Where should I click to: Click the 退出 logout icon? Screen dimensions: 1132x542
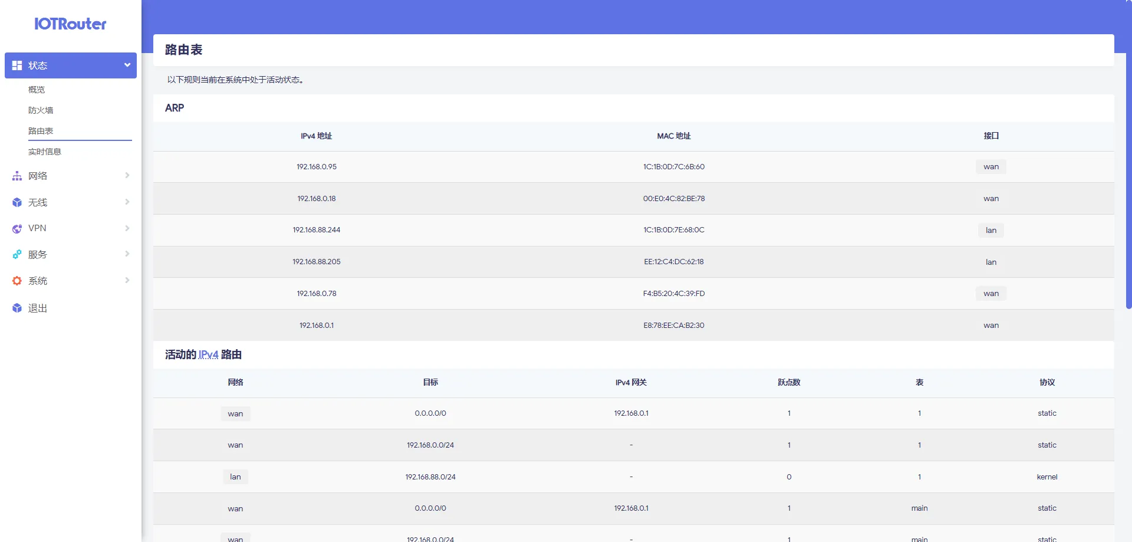17,308
